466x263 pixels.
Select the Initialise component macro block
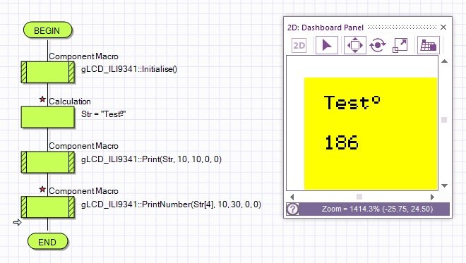pyautogui.click(x=47, y=72)
